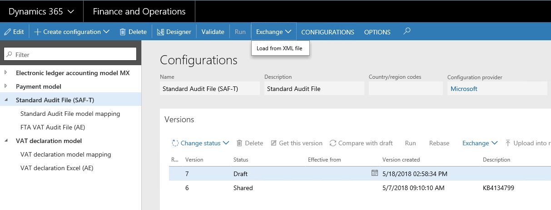Click the Name field

pyautogui.click(x=210, y=89)
